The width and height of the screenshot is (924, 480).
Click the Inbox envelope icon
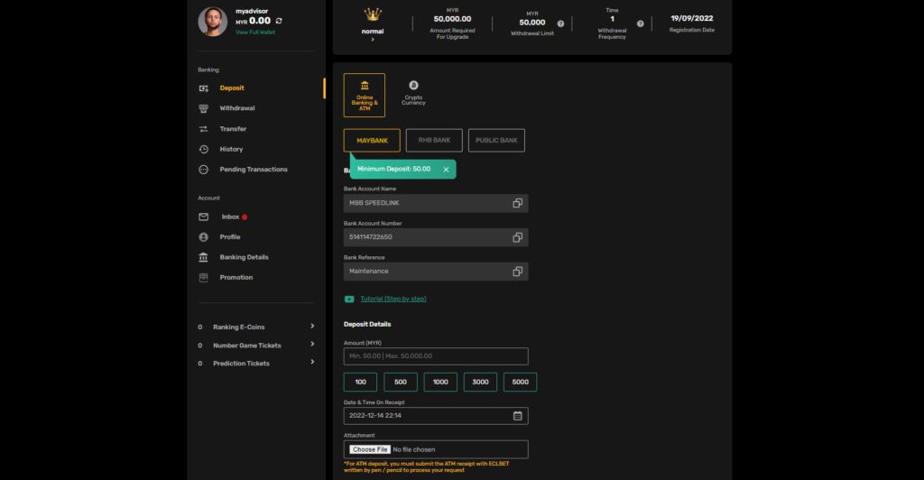click(203, 217)
